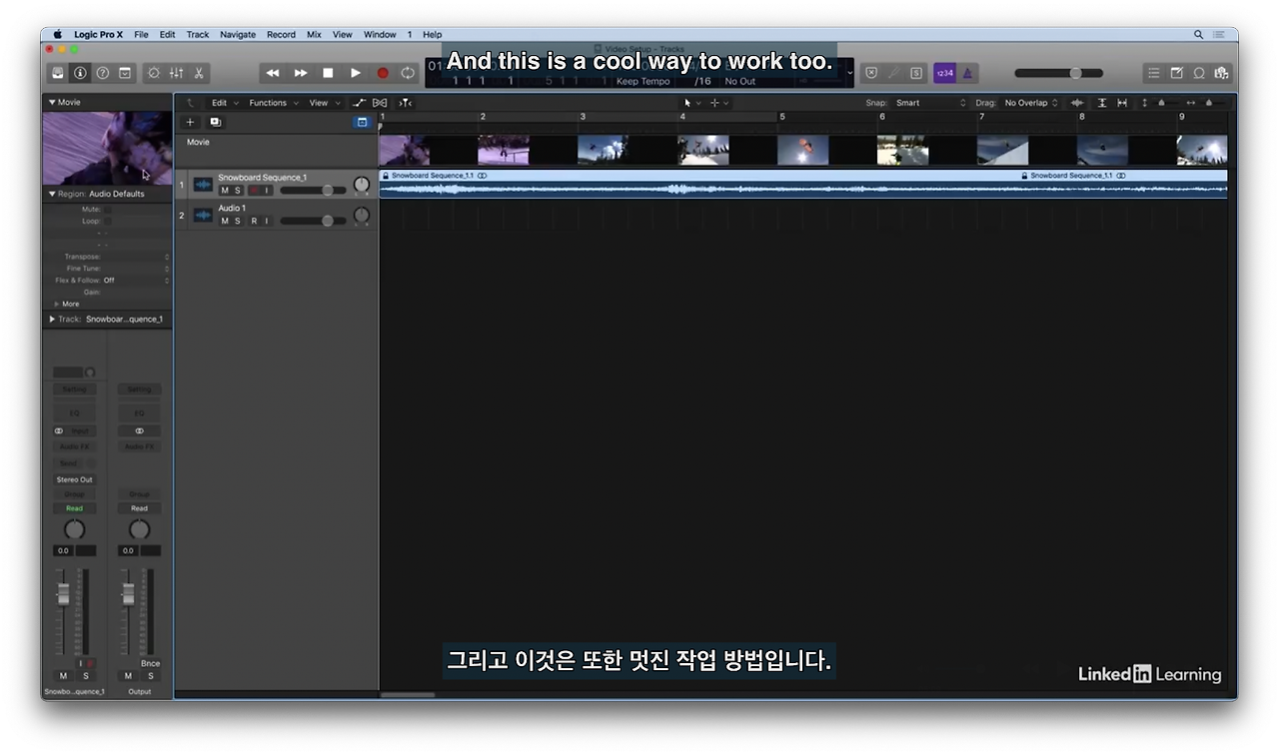Toggle the Global Tracks button
The width and height of the screenshot is (1279, 755).
362,122
